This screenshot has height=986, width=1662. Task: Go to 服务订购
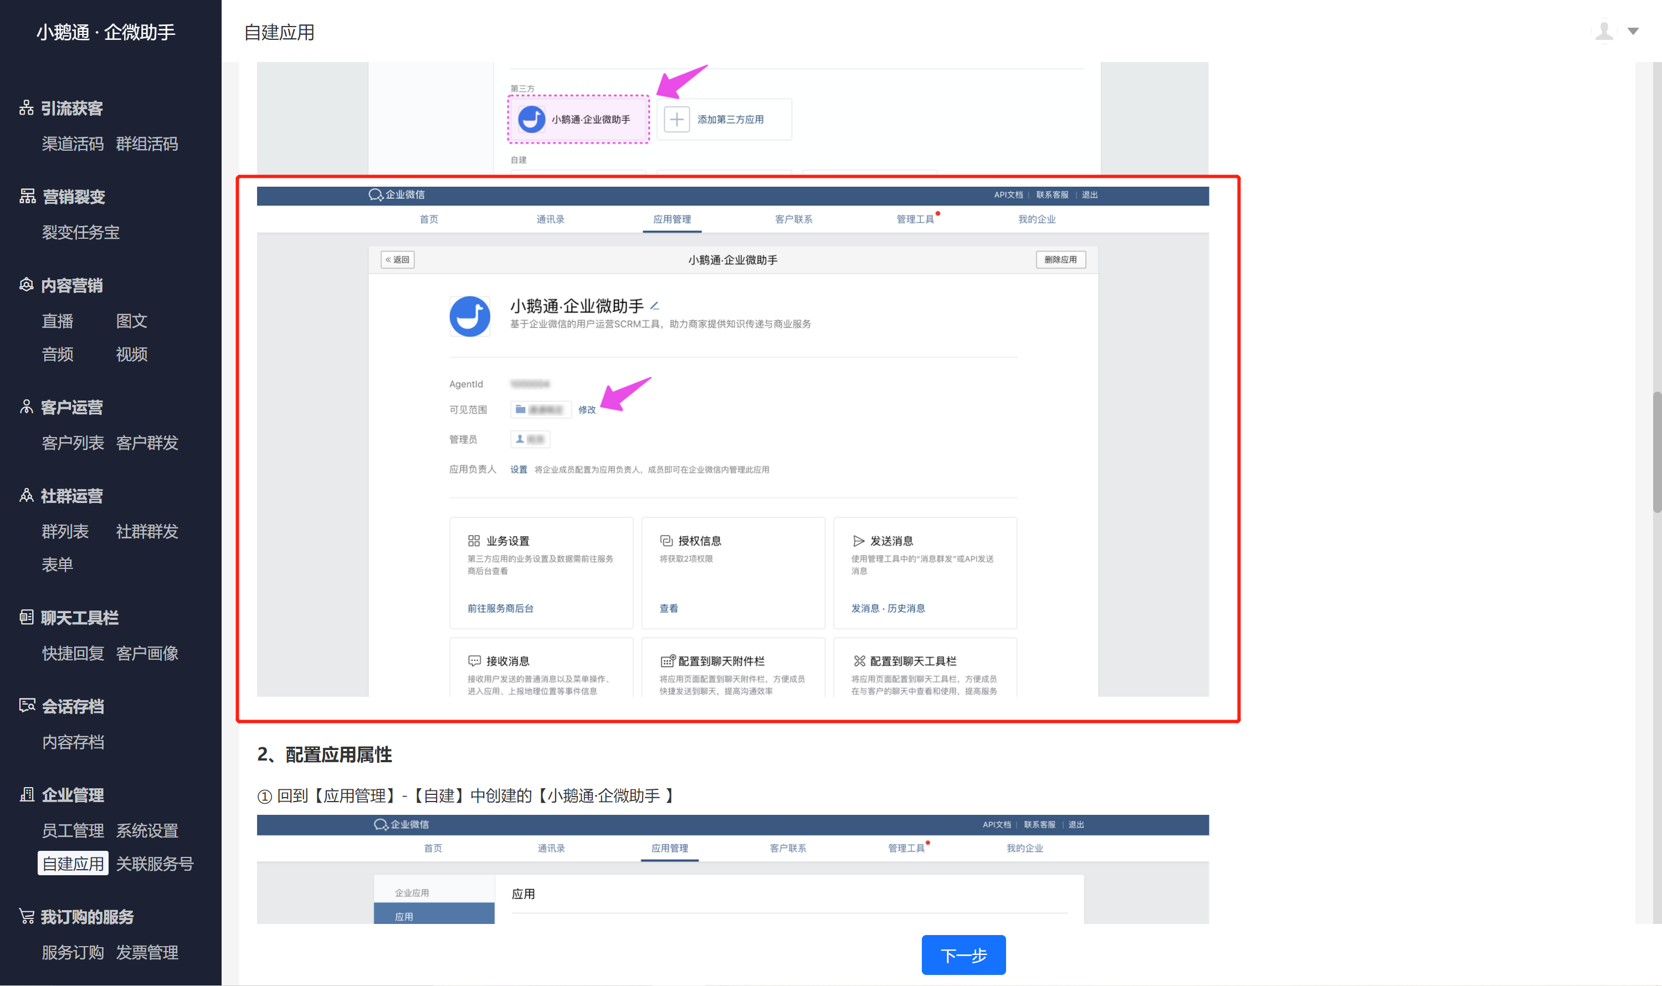(x=73, y=952)
